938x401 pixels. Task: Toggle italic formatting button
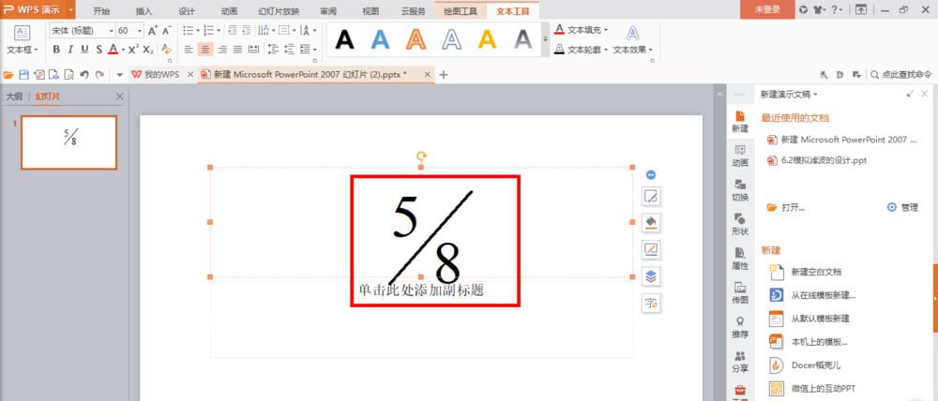[x=70, y=50]
